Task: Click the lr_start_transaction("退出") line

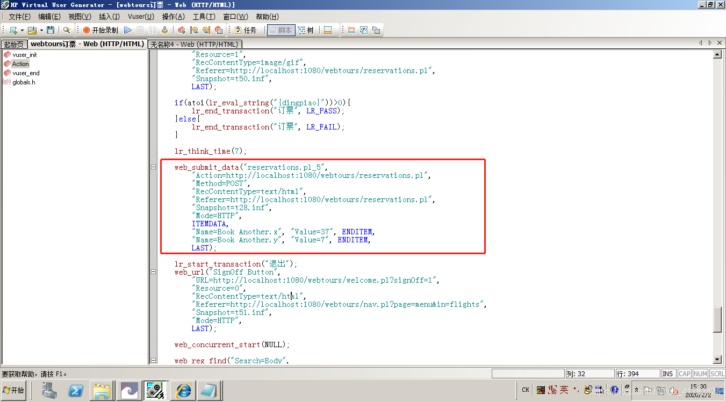Action: point(235,264)
